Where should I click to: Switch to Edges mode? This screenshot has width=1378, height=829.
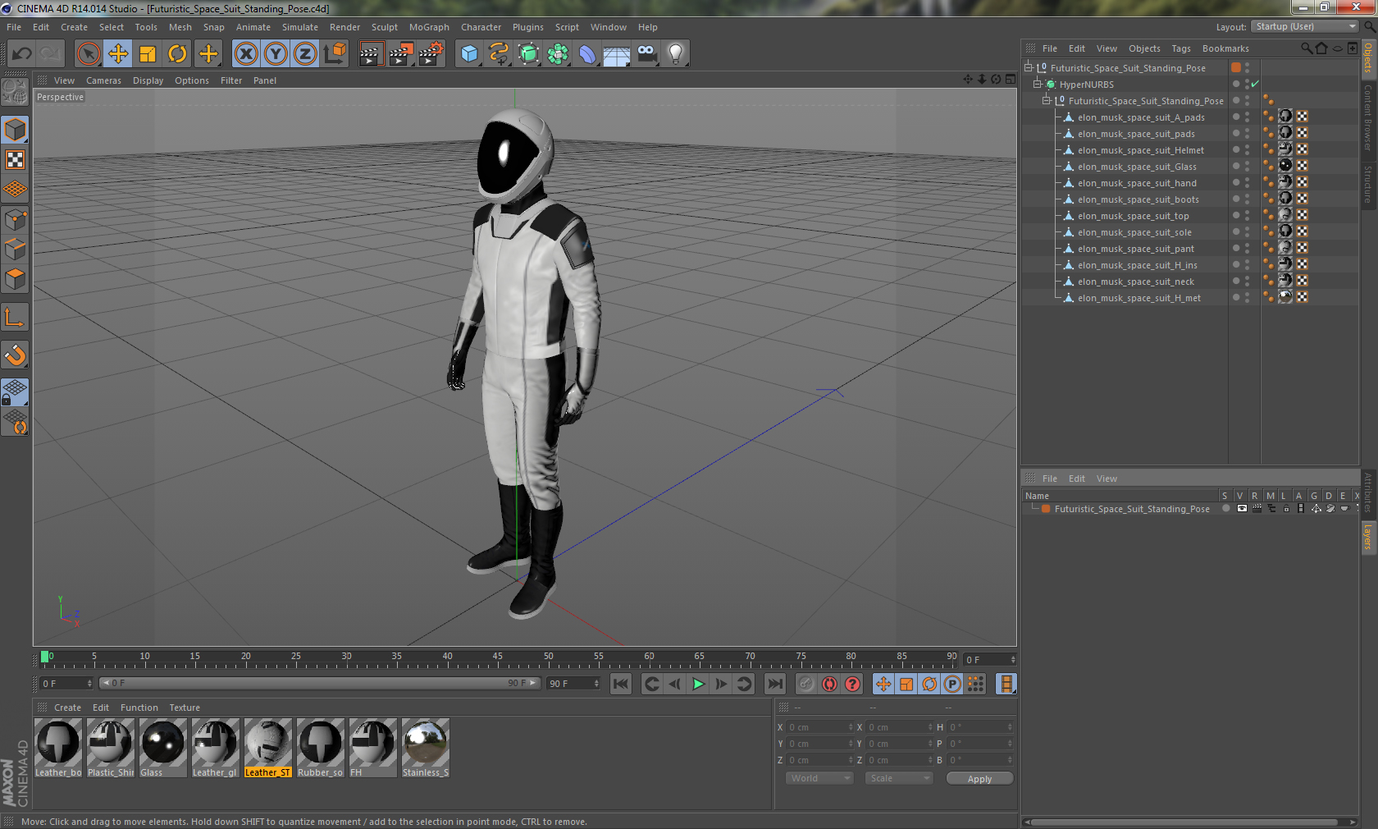pos(15,250)
